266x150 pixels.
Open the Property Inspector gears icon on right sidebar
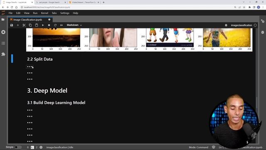pos(263,21)
